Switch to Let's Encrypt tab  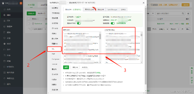click(112, 9)
